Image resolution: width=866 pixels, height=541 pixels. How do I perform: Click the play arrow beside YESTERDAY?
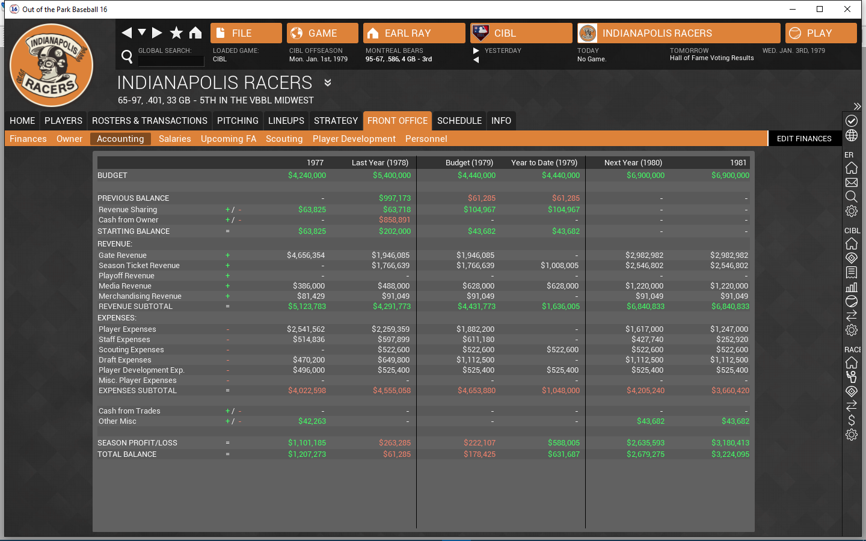(x=476, y=51)
